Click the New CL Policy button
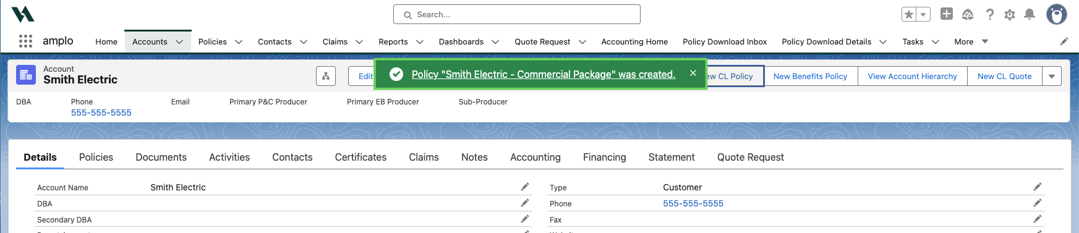Image resolution: width=1079 pixels, height=233 pixels. click(x=735, y=76)
